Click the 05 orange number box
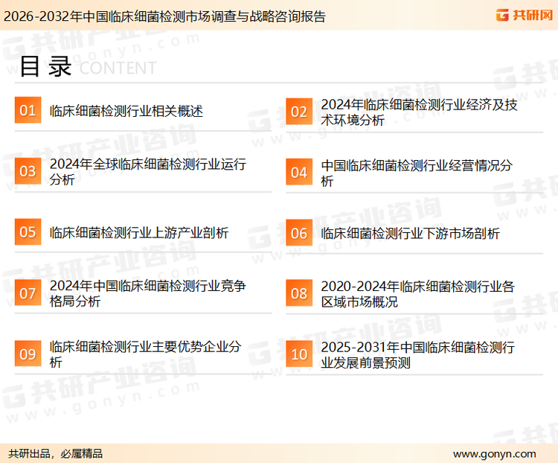The image size is (558, 463). (28, 232)
